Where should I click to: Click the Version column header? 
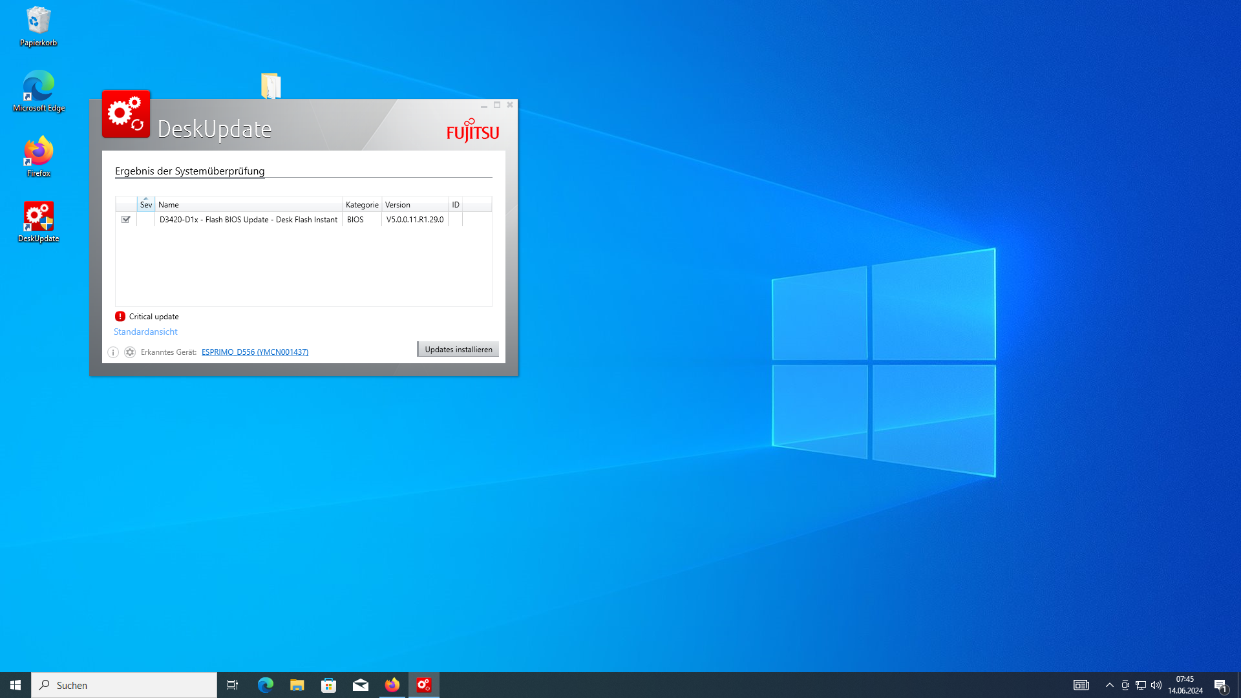[415, 204]
